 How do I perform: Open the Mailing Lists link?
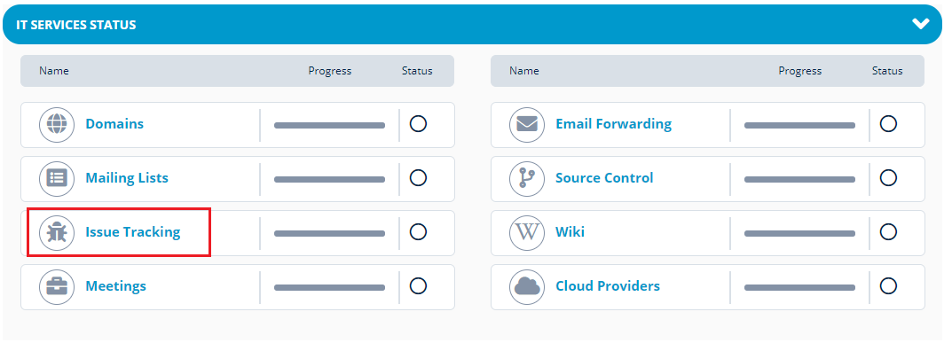coord(127,178)
